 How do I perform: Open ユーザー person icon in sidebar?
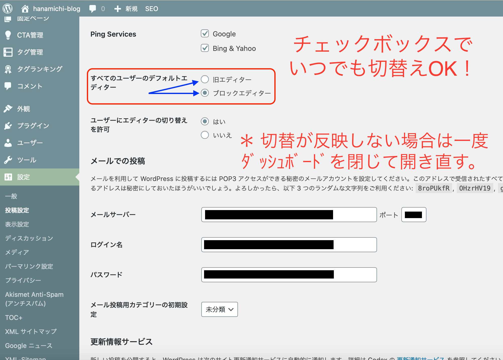(x=8, y=143)
